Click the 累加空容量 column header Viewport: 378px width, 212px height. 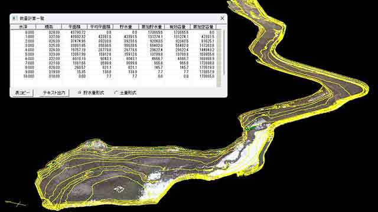coord(203,26)
